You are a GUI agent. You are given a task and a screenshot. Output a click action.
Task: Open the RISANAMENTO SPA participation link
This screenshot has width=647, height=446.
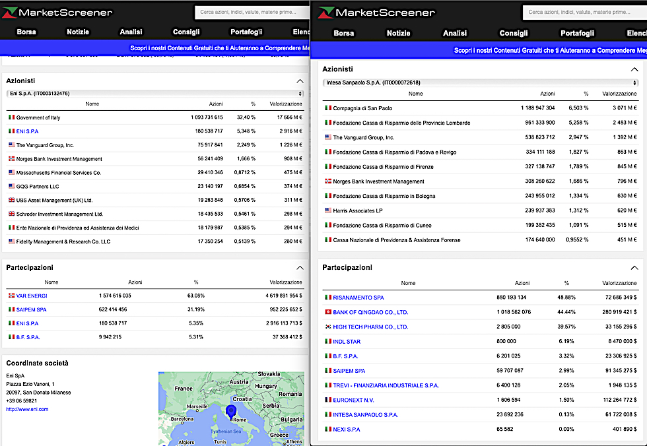click(358, 298)
